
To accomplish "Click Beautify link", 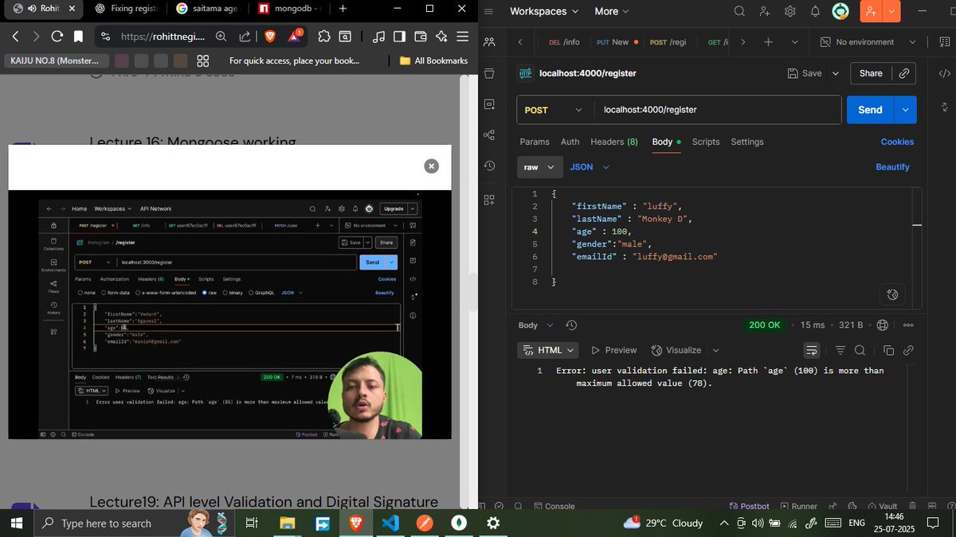I will point(892,167).
